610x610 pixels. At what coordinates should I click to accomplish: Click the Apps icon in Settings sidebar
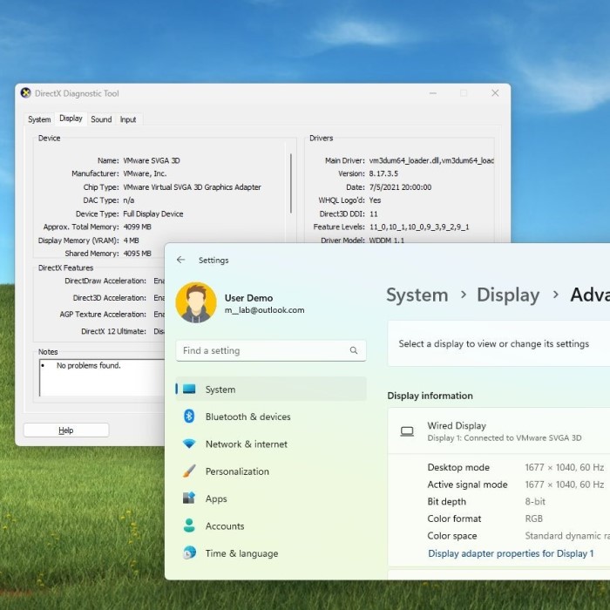click(189, 498)
